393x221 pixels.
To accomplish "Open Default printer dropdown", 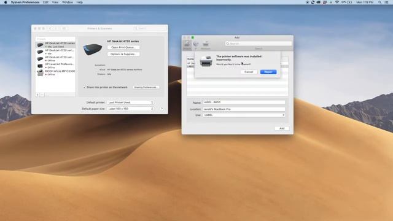I will click(x=130, y=103).
